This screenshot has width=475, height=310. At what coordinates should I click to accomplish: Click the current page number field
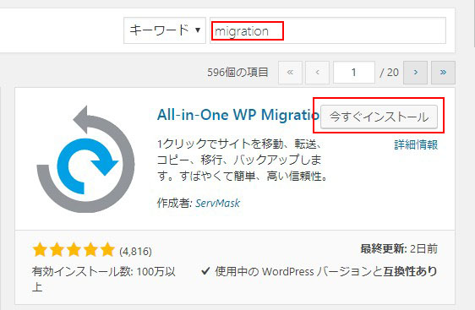354,73
